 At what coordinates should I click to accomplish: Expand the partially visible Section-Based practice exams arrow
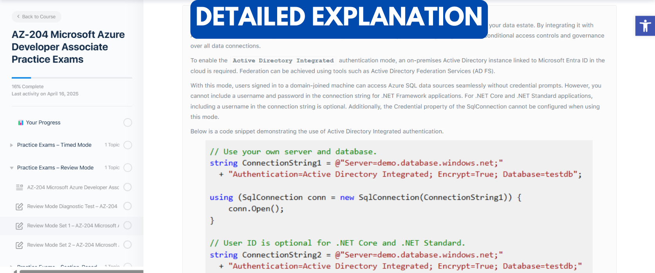click(12, 267)
